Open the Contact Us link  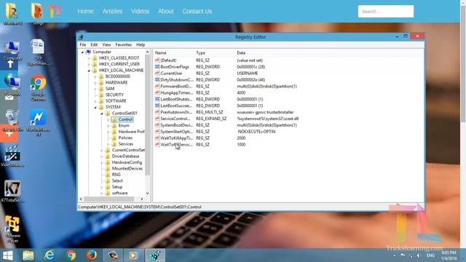pos(197,12)
